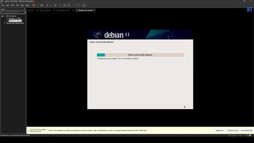254x143 pixels.
Task: Select Shared VMs (Deprecated) in the library
Action: (15, 23)
